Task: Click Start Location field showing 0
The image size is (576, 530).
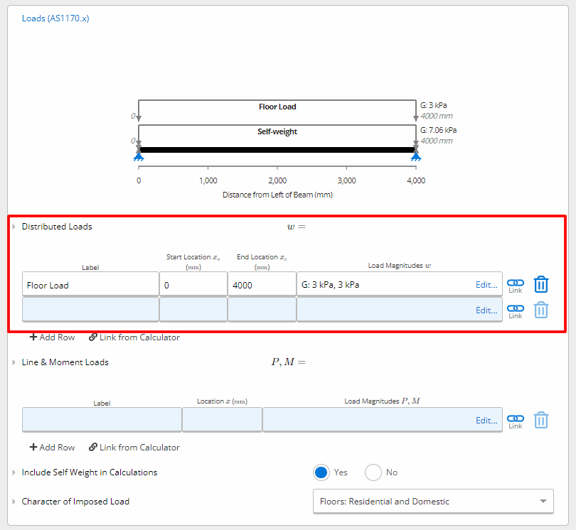Action: pyautogui.click(x=193, y=285)
